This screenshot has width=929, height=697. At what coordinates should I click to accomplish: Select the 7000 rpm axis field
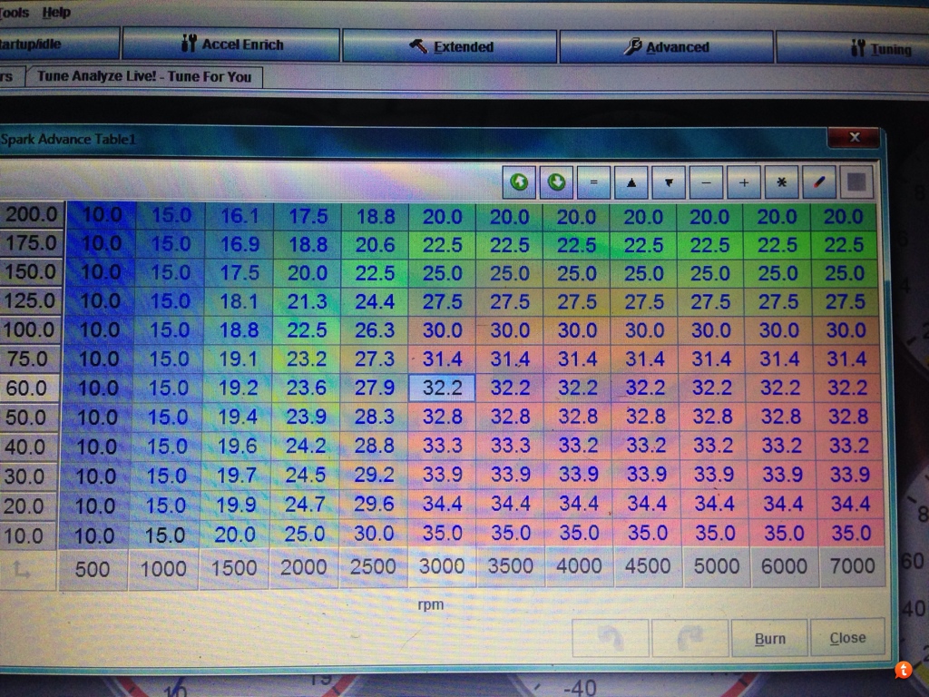853,566
